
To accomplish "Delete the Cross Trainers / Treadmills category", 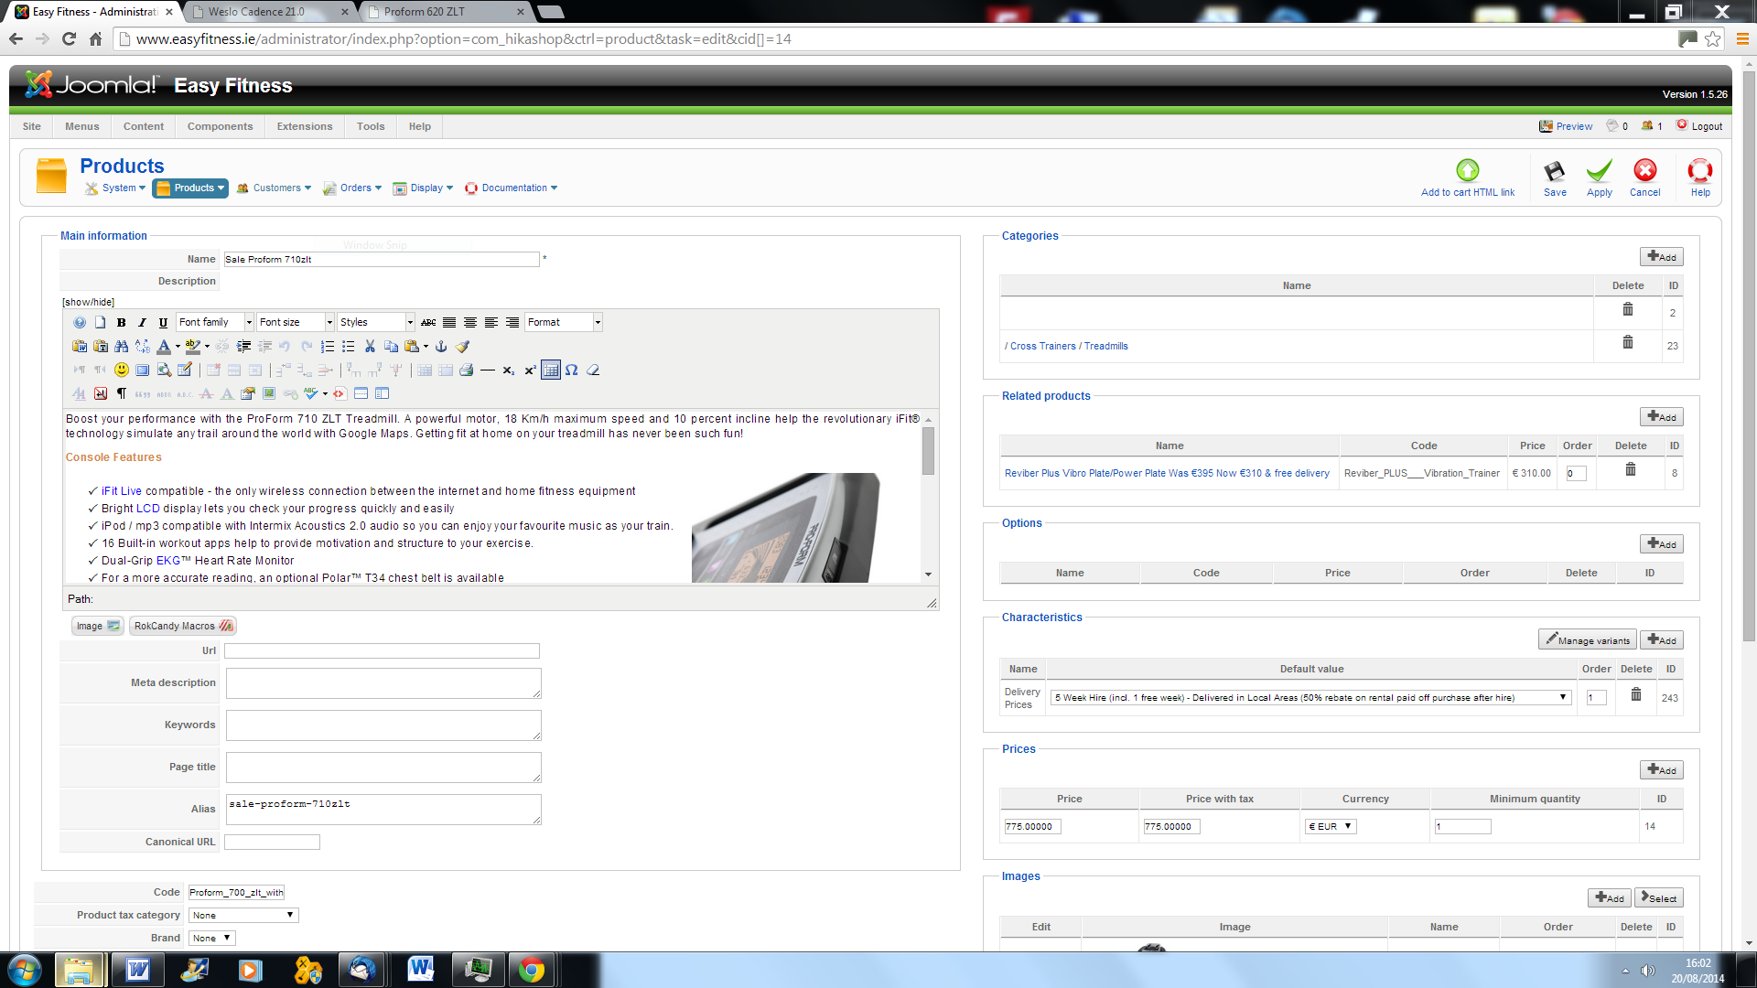I will click(1627, 342).
